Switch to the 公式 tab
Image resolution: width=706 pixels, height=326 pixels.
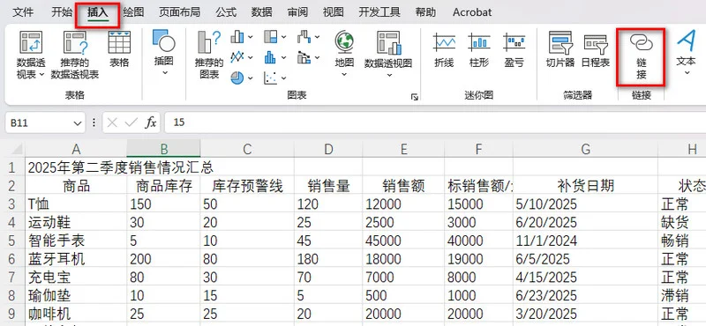226,12
